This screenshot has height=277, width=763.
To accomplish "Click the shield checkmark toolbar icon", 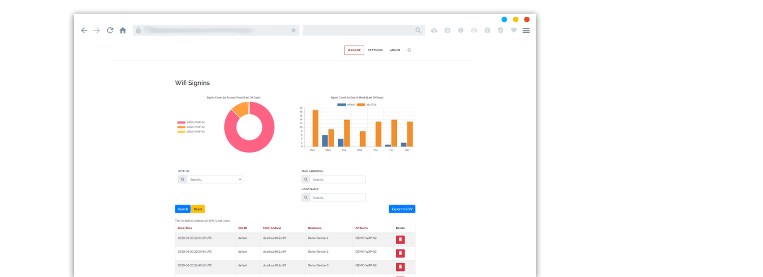I will click(x=501, y=30).
